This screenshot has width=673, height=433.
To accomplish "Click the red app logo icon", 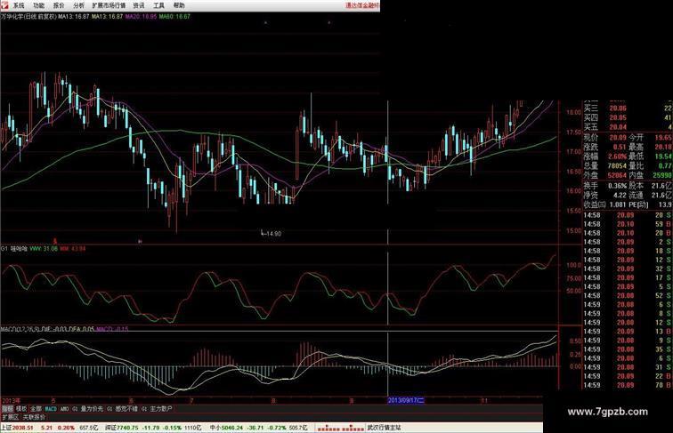I will click(4, 5).
